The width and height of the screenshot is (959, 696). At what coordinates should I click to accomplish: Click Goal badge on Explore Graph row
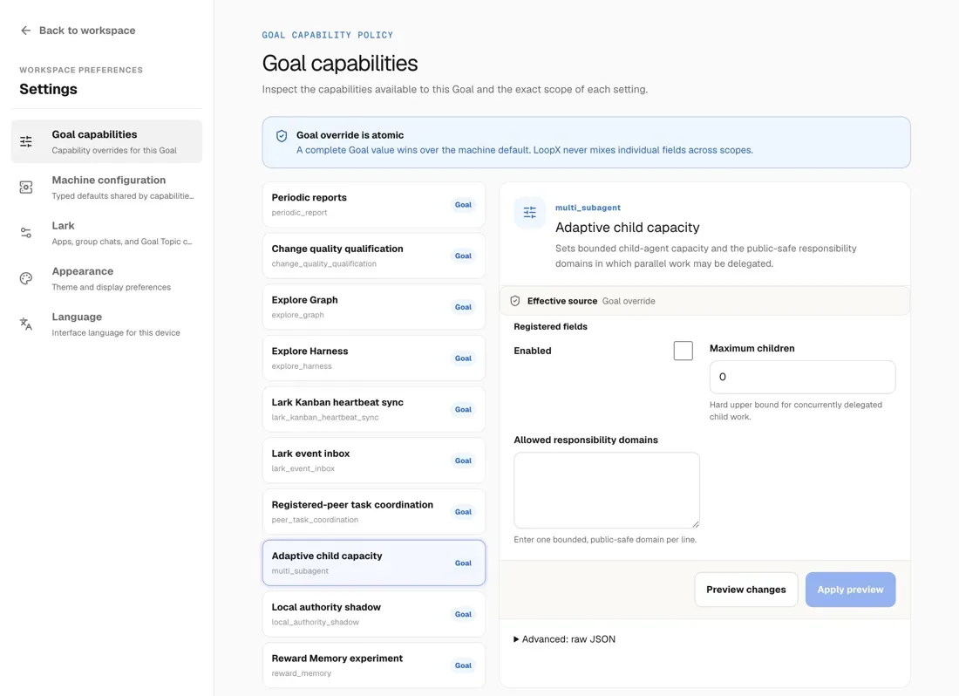463,307
